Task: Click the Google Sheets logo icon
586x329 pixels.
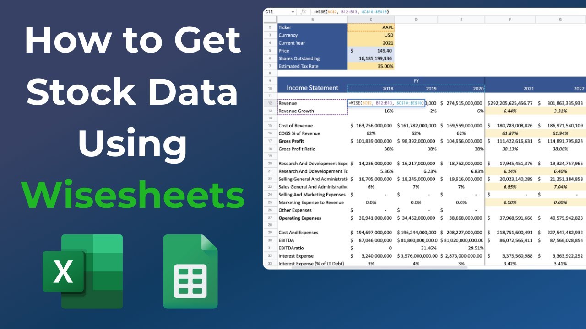Action: click(x=190, y=271)
